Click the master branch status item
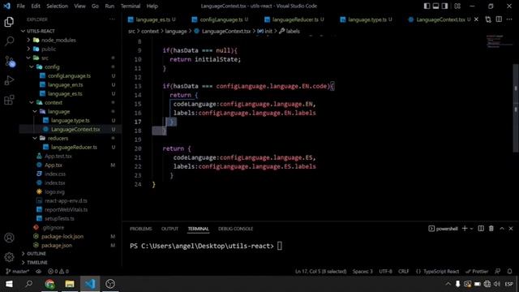The height and width of the screenshot is (292, 519). (x=18, y=272)
